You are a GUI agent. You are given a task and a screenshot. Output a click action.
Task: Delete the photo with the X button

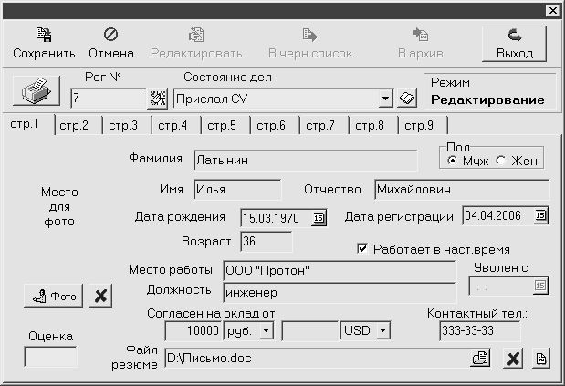coord(100,296)
